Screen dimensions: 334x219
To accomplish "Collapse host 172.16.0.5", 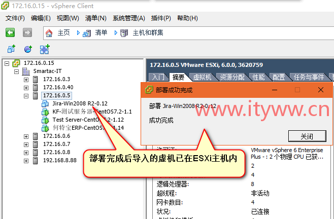I will point(26,96).
